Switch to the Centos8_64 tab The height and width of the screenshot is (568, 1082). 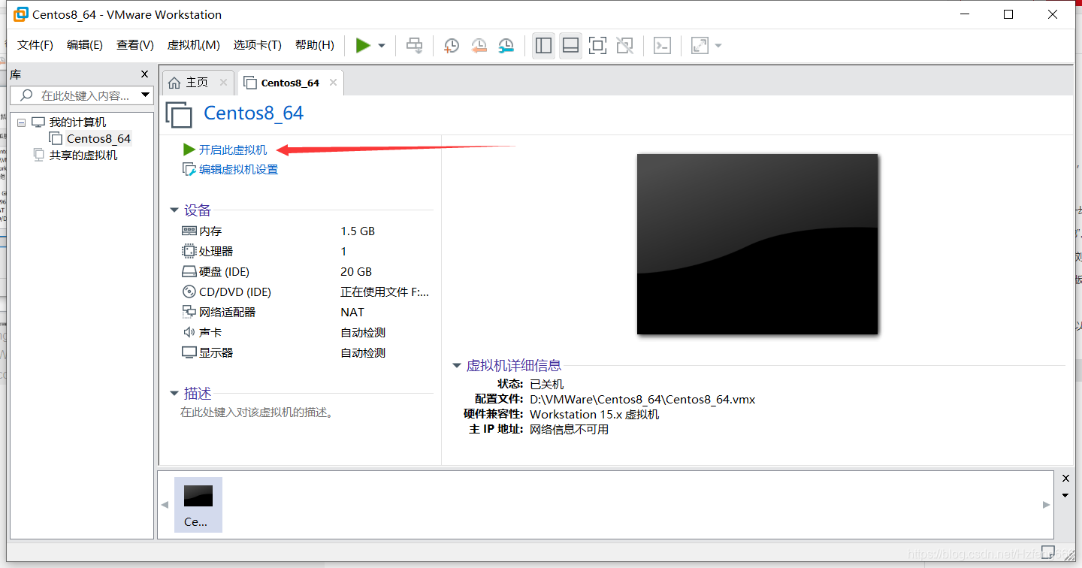click(290, 83)
